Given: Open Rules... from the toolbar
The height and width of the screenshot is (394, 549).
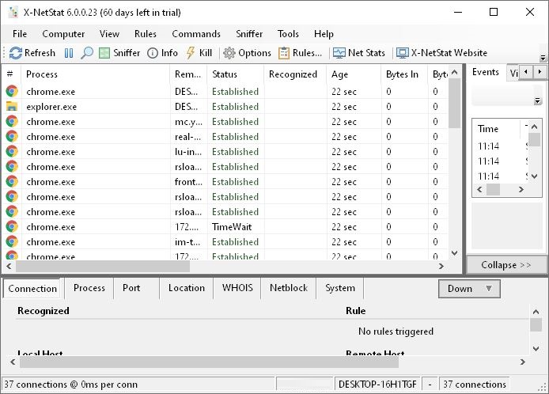Looking at the screenshot, I should point(300,53).
